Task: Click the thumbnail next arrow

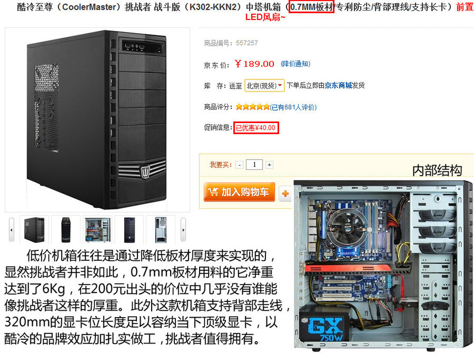Action: tap(183, 230)
